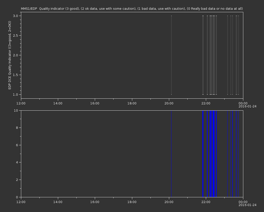Select the widest gray band after 22:00 in quality plot
The height and width of the screenshot is (212, 264).
(214, 55)
